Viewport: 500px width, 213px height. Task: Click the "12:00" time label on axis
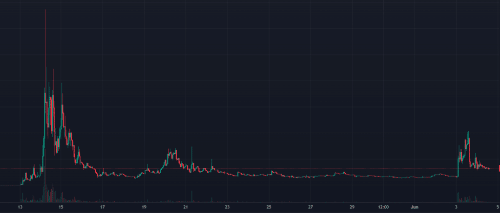click(x=383, y=207)
